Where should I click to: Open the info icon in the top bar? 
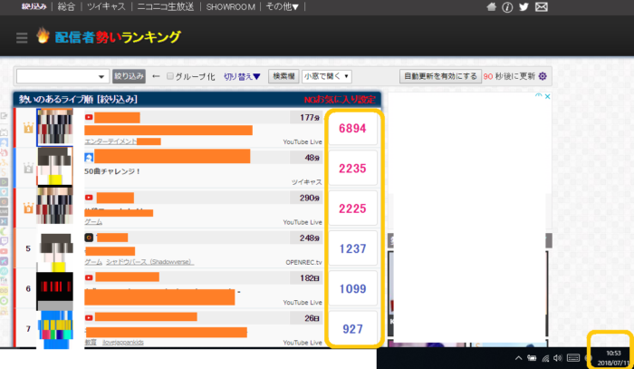[x=507, y=7]
